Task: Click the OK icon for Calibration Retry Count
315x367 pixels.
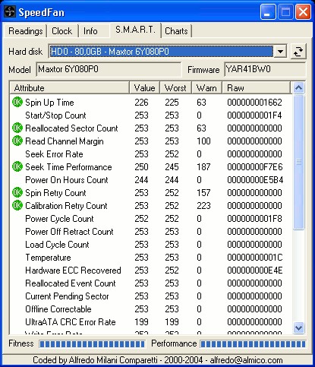Action: coord(17,205)
